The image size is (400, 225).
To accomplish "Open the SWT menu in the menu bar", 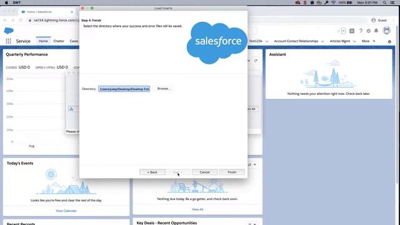I will point(17,2).
